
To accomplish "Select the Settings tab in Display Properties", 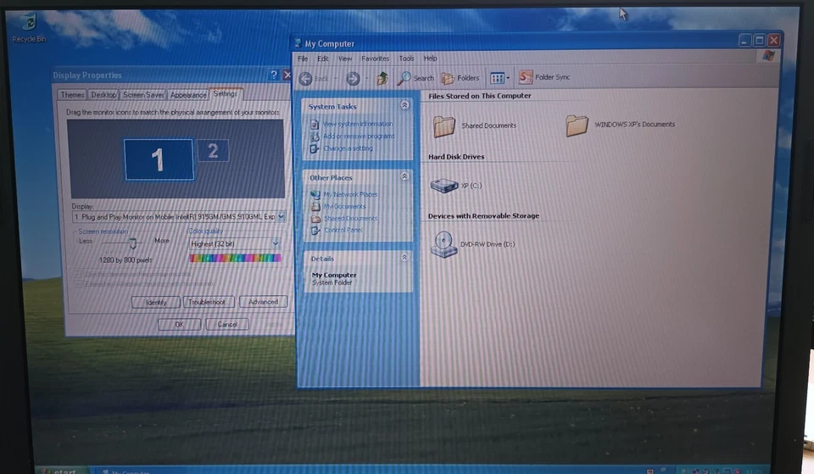I will point(226,94).
